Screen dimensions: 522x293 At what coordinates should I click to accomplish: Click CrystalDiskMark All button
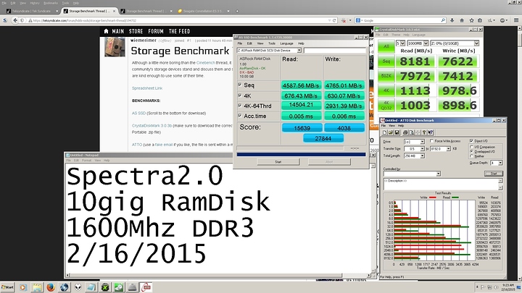pos(386,46)
